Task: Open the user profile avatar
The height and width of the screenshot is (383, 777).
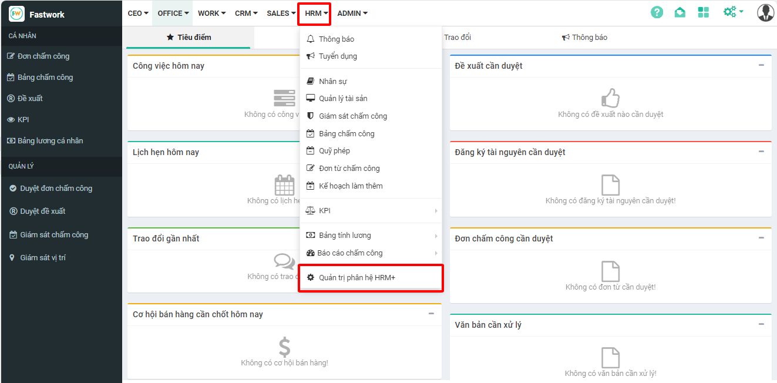Action: [765, 12]
